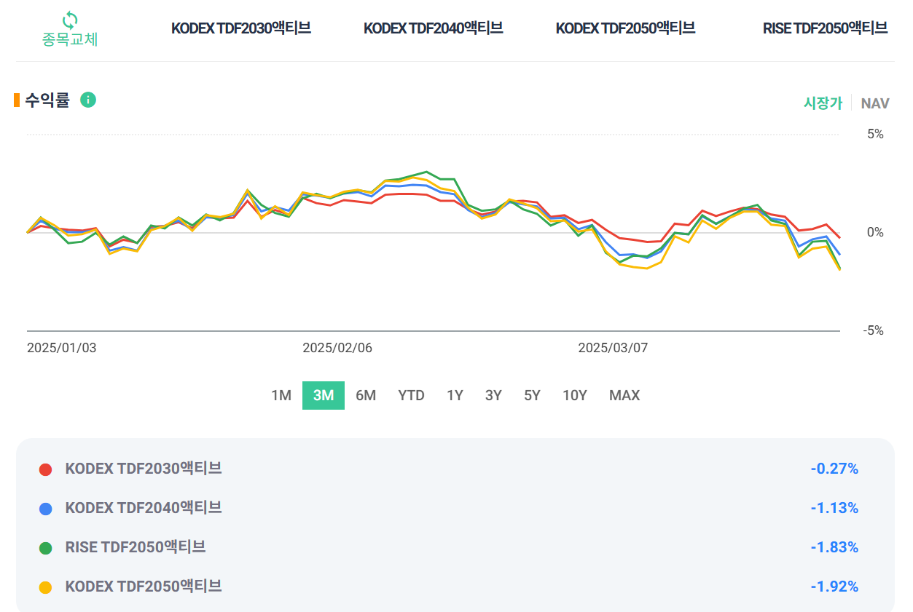Click the -5% axis label

873,330
